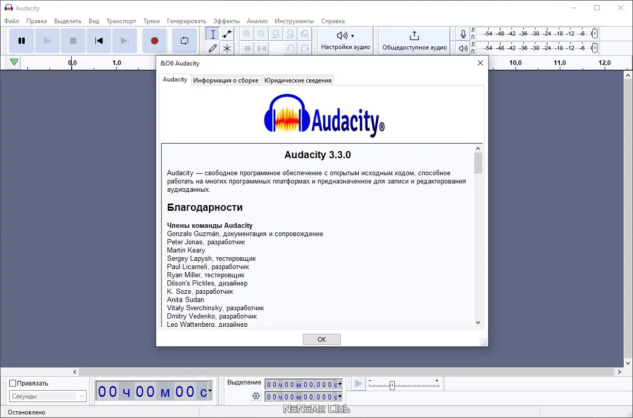The image size is (633, 418).
Task: Click the Audacity logo in the dialog
Action: pos(324,115)
